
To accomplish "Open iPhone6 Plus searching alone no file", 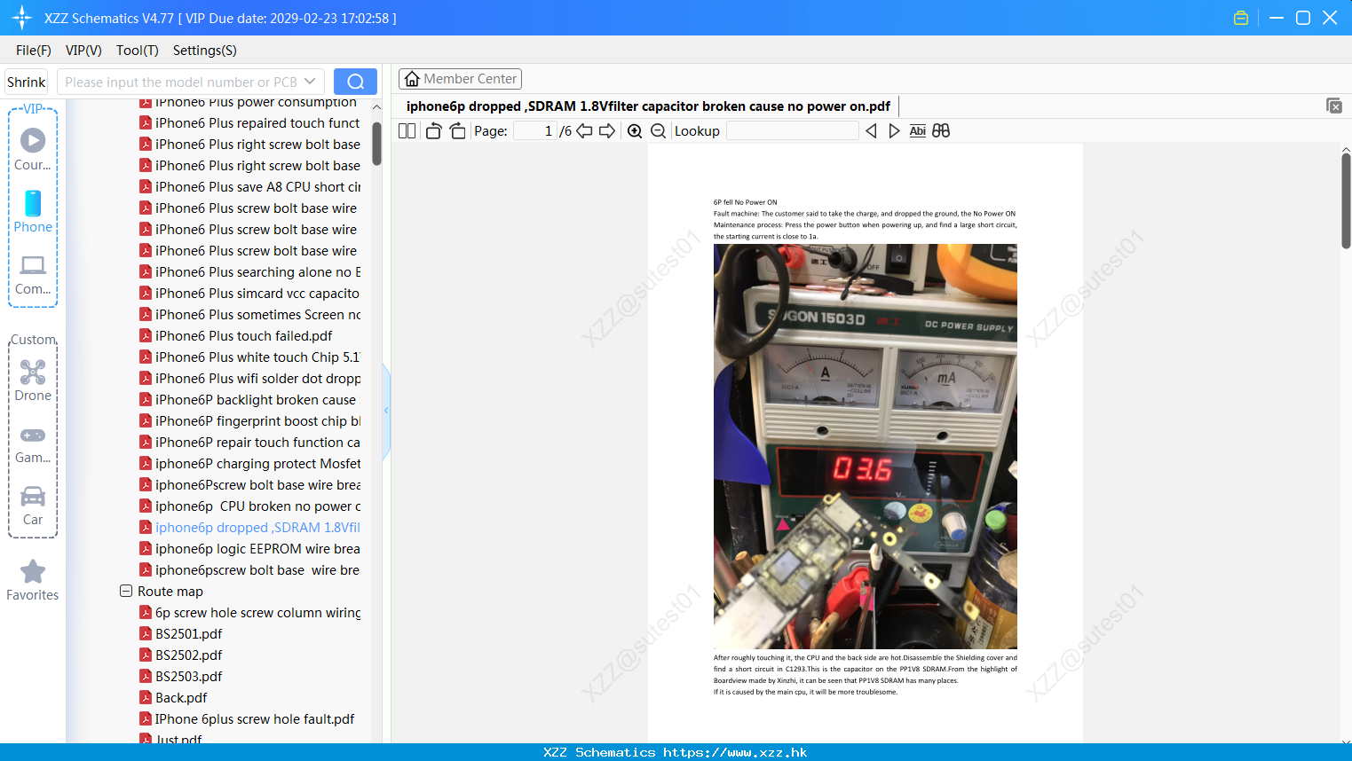I will 250,271.
